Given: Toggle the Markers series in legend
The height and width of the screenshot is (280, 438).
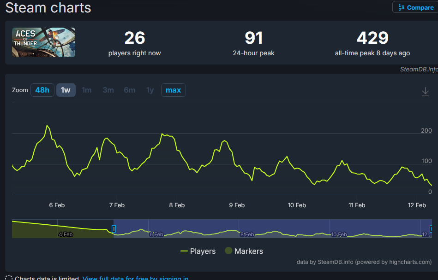Looking at the screenshot, I should pyautogui.click(x=244, y=251).
